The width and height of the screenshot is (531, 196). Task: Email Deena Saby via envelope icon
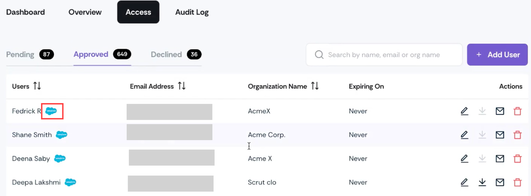pyautogui.click(x=500, y=158)
